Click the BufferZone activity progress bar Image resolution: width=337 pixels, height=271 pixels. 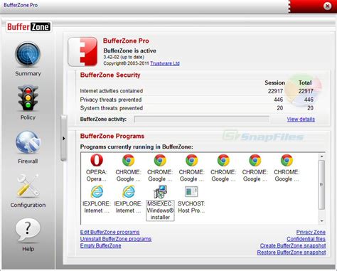pos(202,119)
